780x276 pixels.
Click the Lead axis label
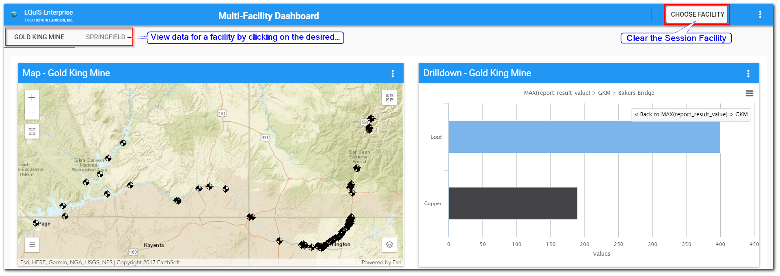(436, 137)
